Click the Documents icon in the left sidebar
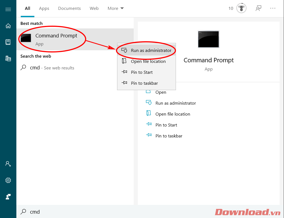Viewport: 284px width, 218px height. (8, 42)
